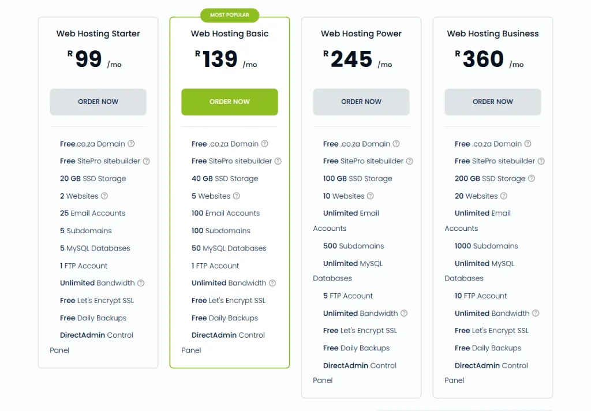Click help icon beside Starter Unlimited Bandwidth
Viewport: 591px width, 411px height.
click(141, 283)
